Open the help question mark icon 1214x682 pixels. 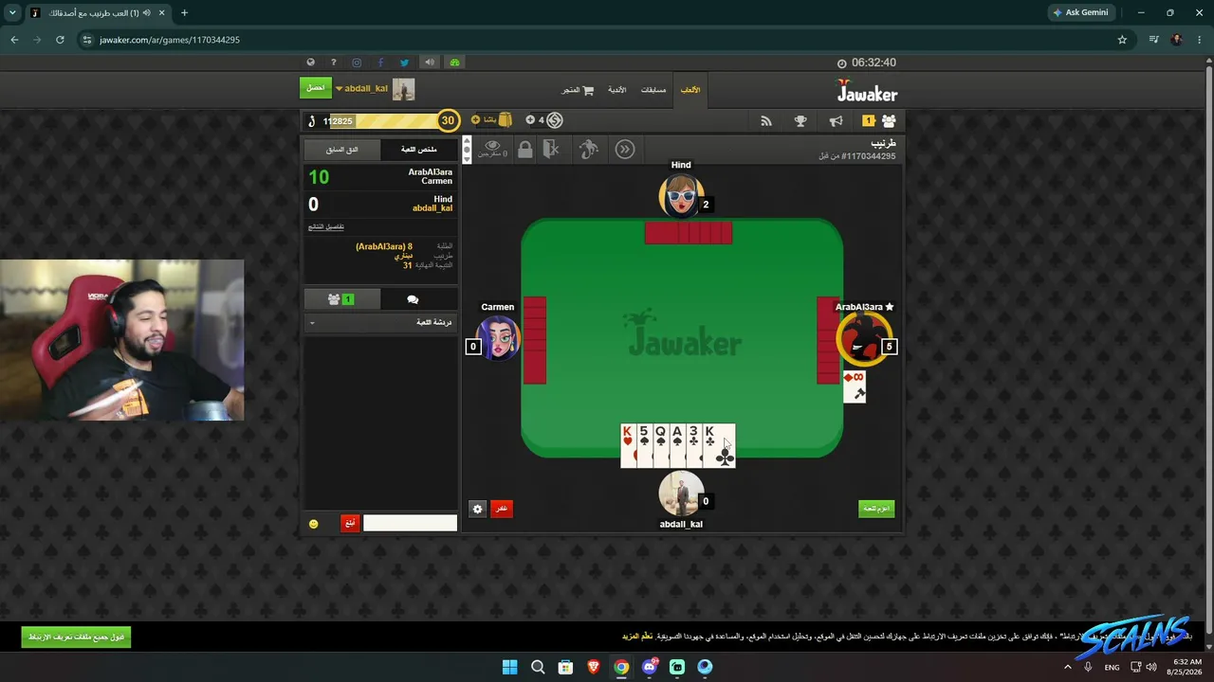pos(333,63)
